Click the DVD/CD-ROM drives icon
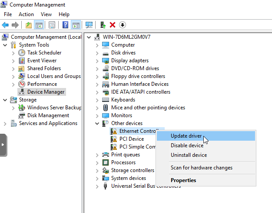272x213 pixels. tap(106, 68)
